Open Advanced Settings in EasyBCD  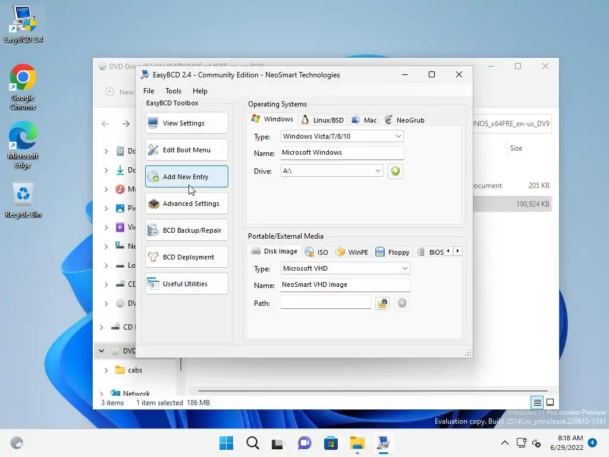coord(186,204)
